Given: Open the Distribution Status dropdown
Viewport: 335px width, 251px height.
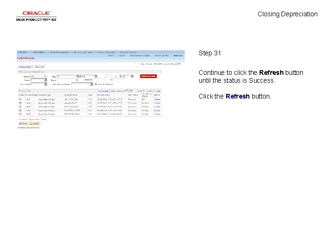Looking at the screenshot, I should tap(82, 84).
